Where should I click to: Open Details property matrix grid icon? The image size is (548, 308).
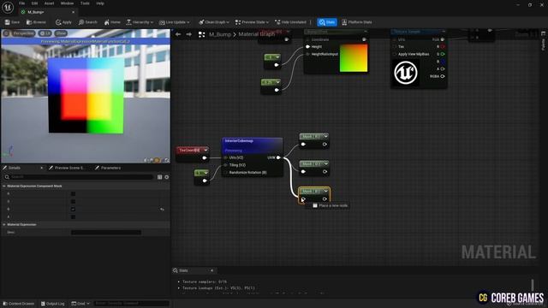coord(160,177)
